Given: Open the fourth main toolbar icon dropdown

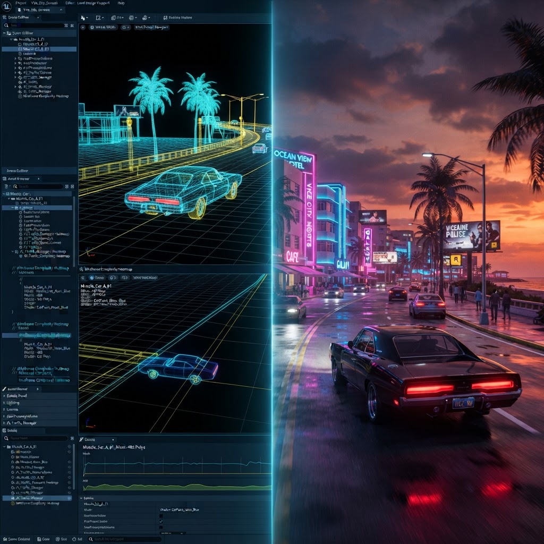Looking at the screenshot, I should [133, 18].
